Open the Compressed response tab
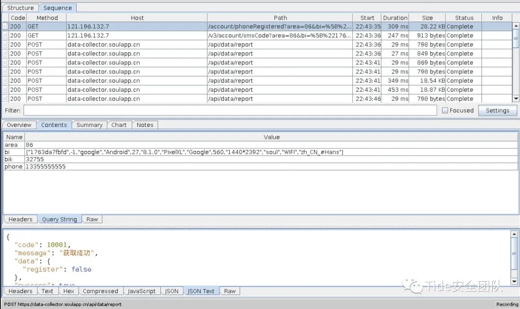Viewport: 520px width, 309px height. (x=100, y=291)
